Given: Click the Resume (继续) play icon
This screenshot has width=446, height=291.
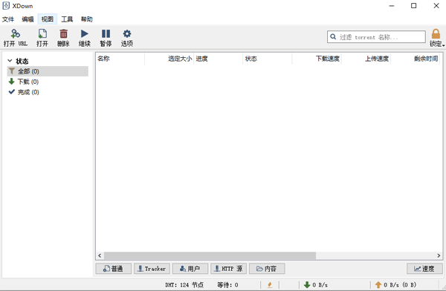Looking at the screenshot, I should [85, 34].
